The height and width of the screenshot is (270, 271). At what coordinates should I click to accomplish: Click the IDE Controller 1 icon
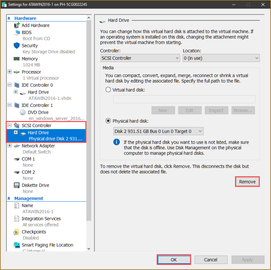pos(17,105)
